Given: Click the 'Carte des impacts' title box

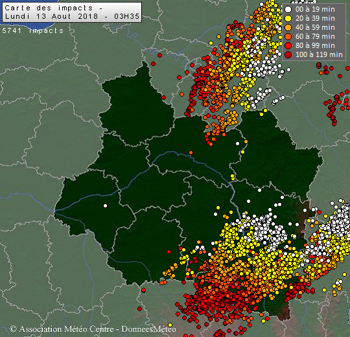Looking at the screenshot, I should (x=72, y=12).
